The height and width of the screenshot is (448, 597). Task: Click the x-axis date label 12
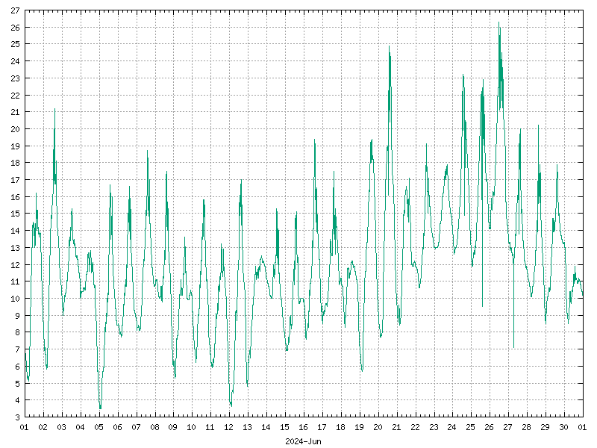point(229,427)
